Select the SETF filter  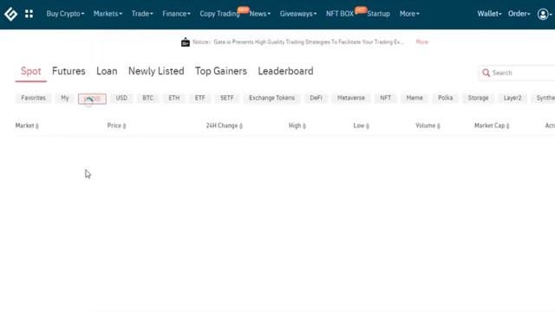pos(227,98)
